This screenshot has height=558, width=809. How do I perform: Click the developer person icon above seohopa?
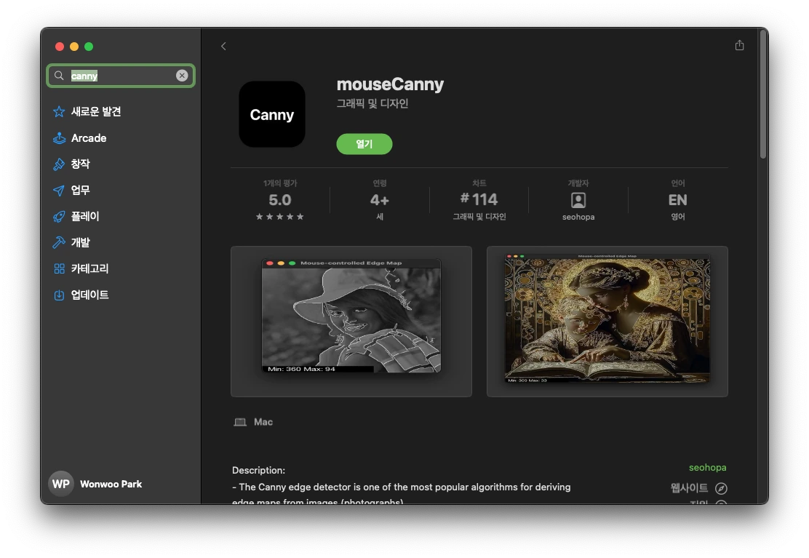pyautogui.click(x=578, y=200)
